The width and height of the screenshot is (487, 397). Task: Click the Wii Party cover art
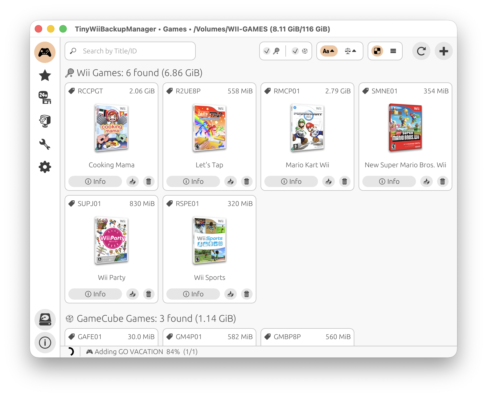[x=112, y=240]
